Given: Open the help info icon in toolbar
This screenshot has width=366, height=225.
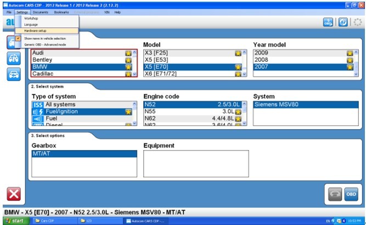Looking at the screenshot, I should 342,22.
